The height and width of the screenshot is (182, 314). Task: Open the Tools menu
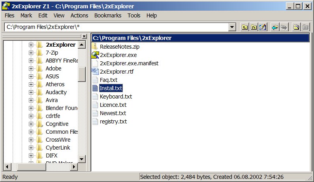[134, 15]
